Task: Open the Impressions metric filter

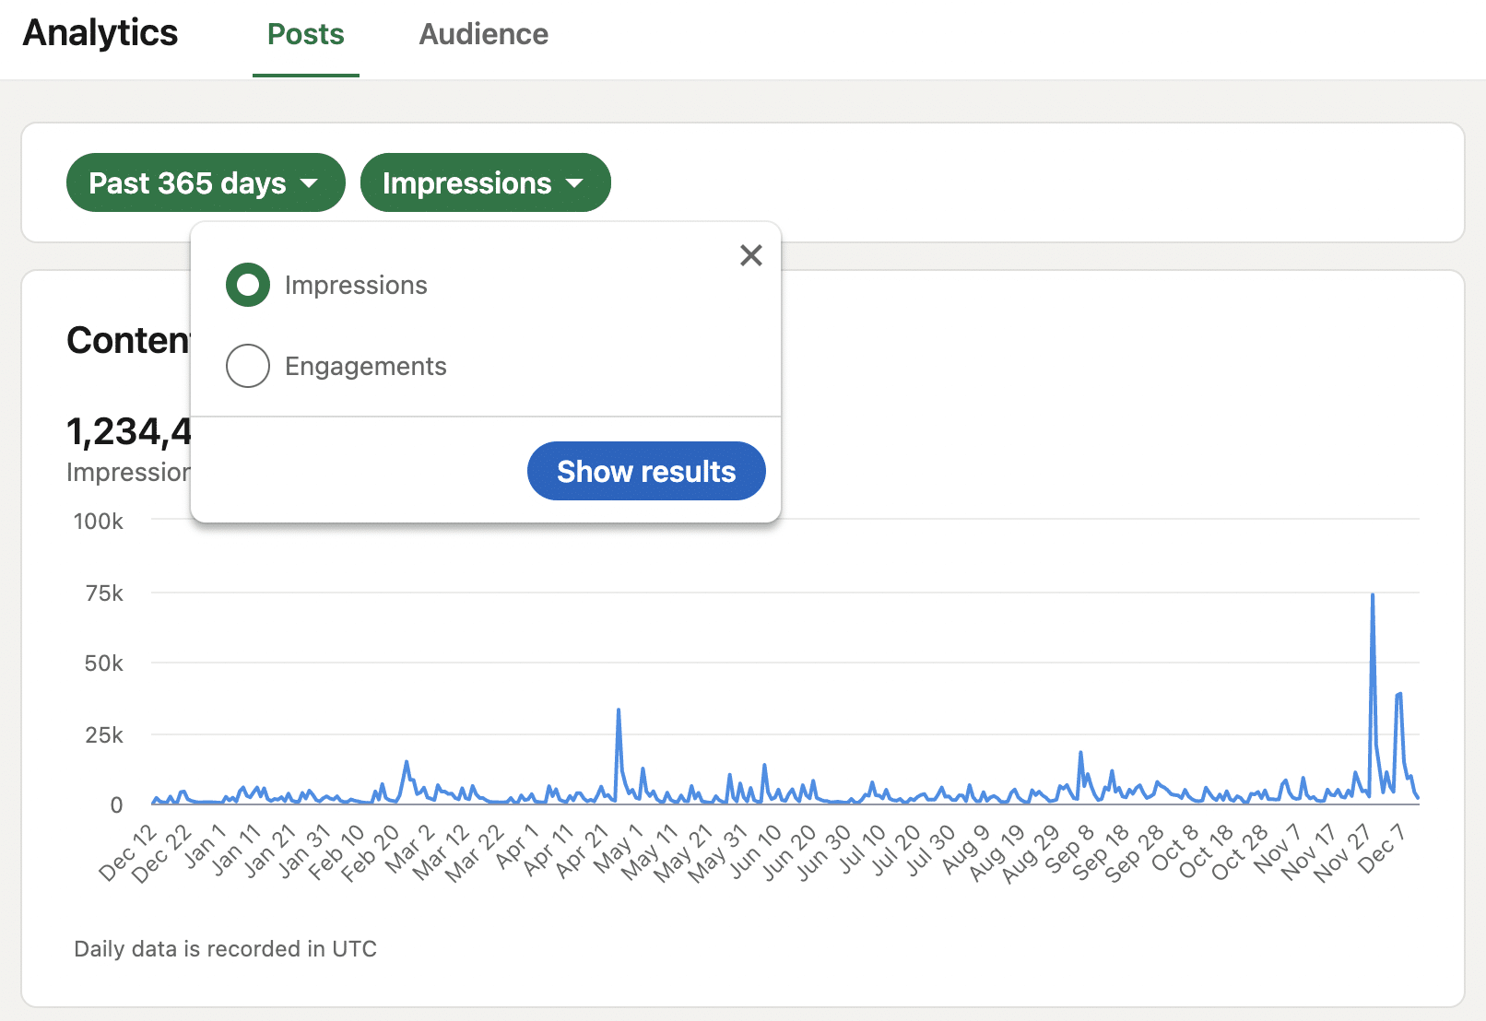Action: 484,183
